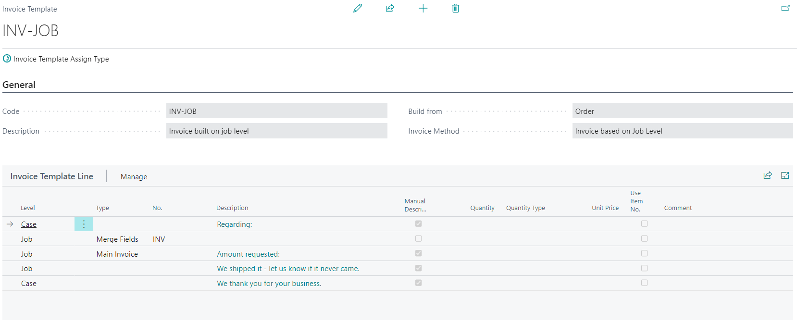The width and height of the screenshot is (797, 335).
Task: Click the Comment column header
Action: pyautogui.click(x=678, y=208)
